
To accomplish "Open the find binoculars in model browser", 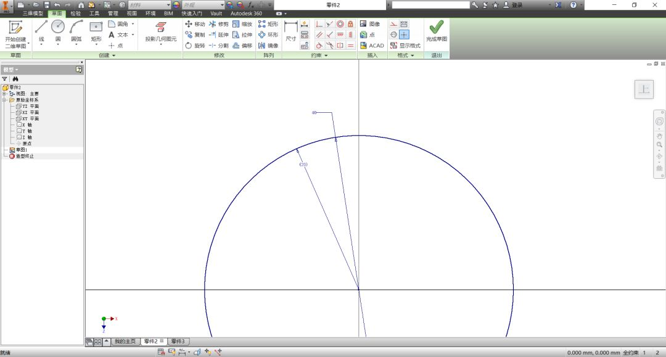I will coord(15,79).
